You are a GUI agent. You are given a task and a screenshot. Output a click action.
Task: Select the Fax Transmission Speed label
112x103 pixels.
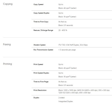[43, 50]
